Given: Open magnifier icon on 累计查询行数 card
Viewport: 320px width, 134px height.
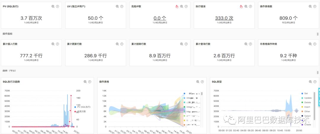Looking at the screenshot, I should click(246, 44).
